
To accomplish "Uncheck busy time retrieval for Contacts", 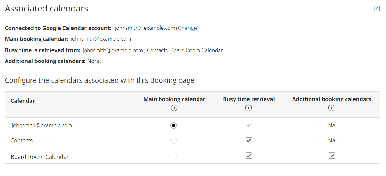I will (x=248, y=140).
